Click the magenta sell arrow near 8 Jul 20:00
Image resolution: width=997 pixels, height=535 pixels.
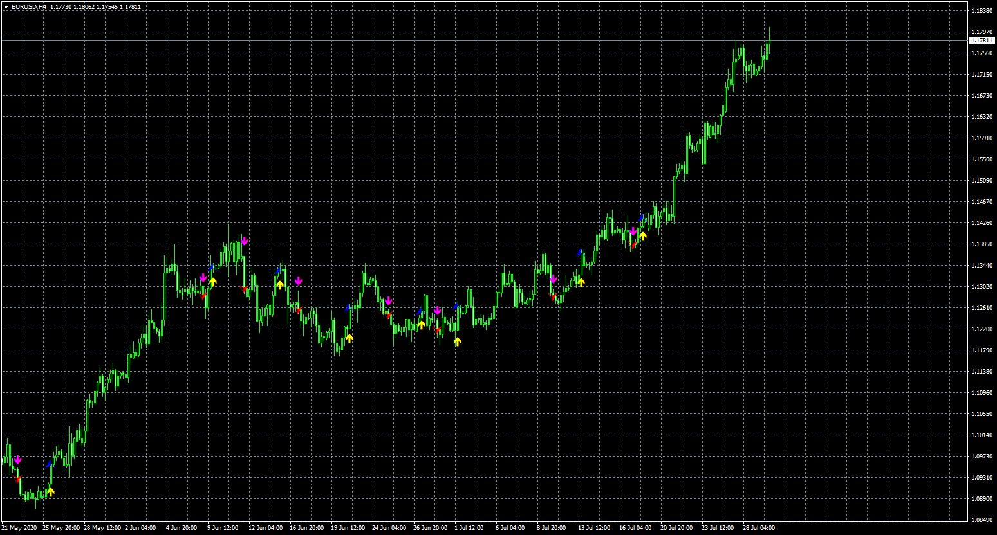553,279
